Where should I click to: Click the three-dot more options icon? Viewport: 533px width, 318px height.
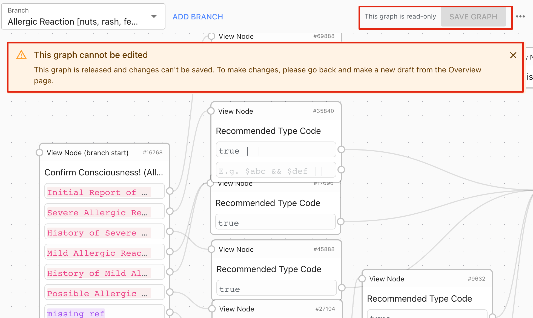[520, 16]
